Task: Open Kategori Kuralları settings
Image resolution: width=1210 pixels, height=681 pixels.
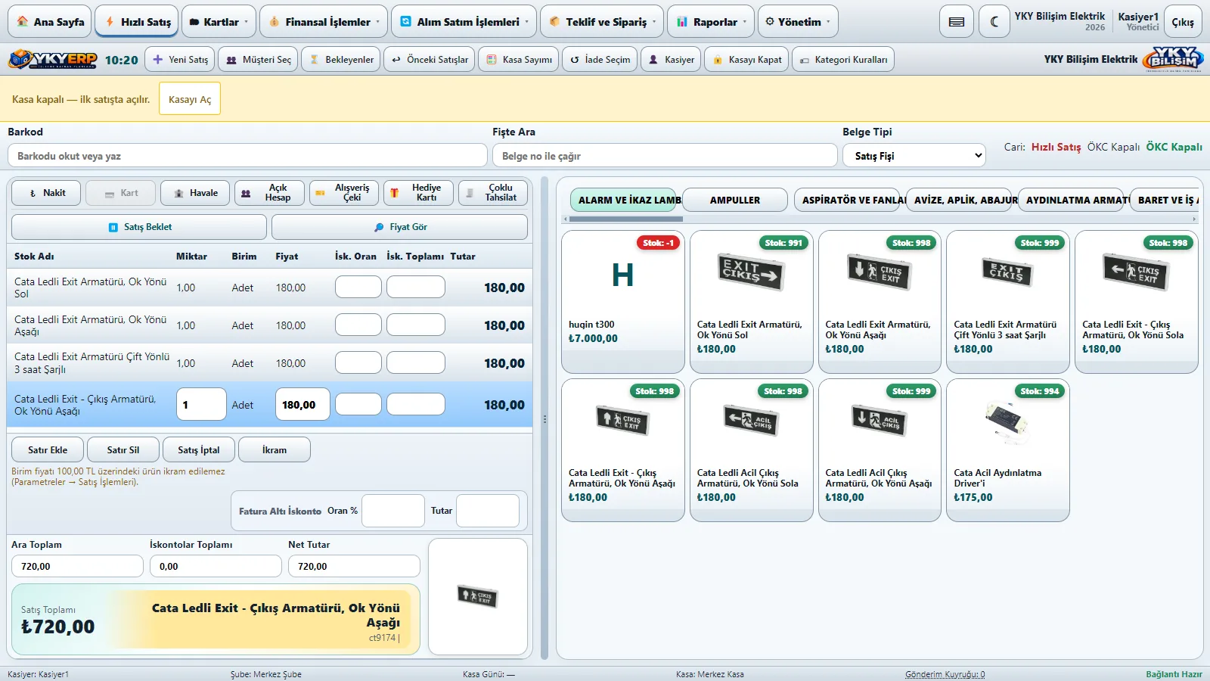Action: (843, 60)
